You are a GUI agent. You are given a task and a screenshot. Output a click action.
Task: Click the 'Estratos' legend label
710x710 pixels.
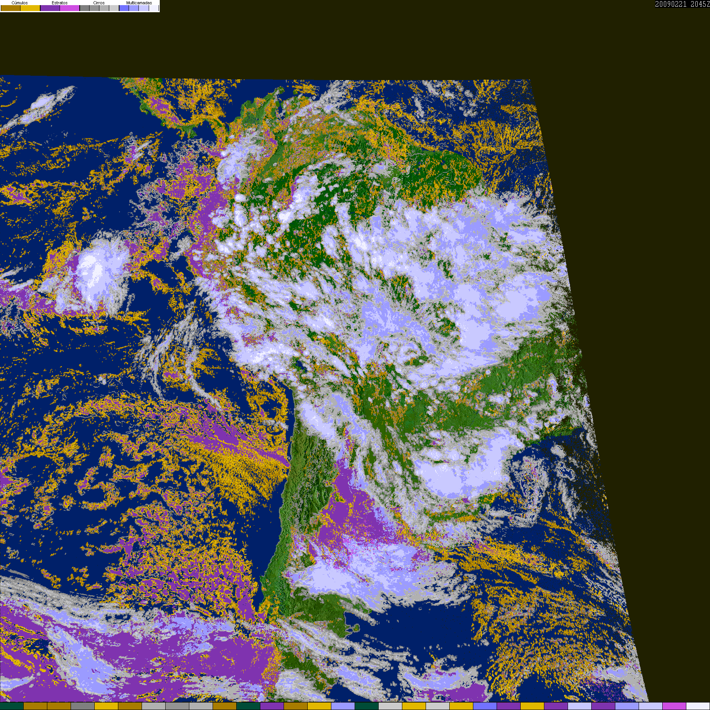(60, 3)
